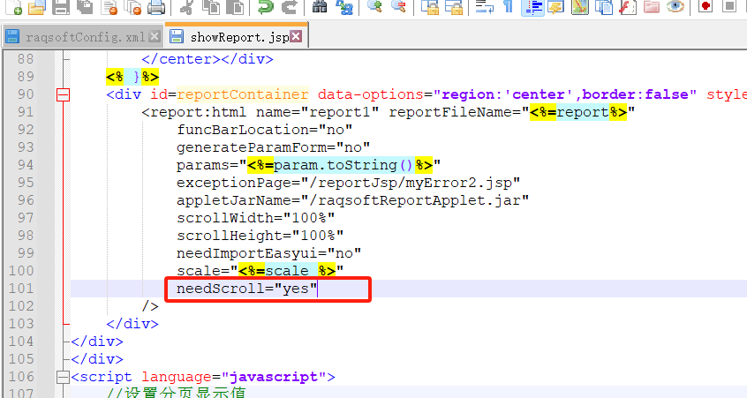Close the showReport.jsp tab
This screenshot has width=747, height=398.
(296, 37)
